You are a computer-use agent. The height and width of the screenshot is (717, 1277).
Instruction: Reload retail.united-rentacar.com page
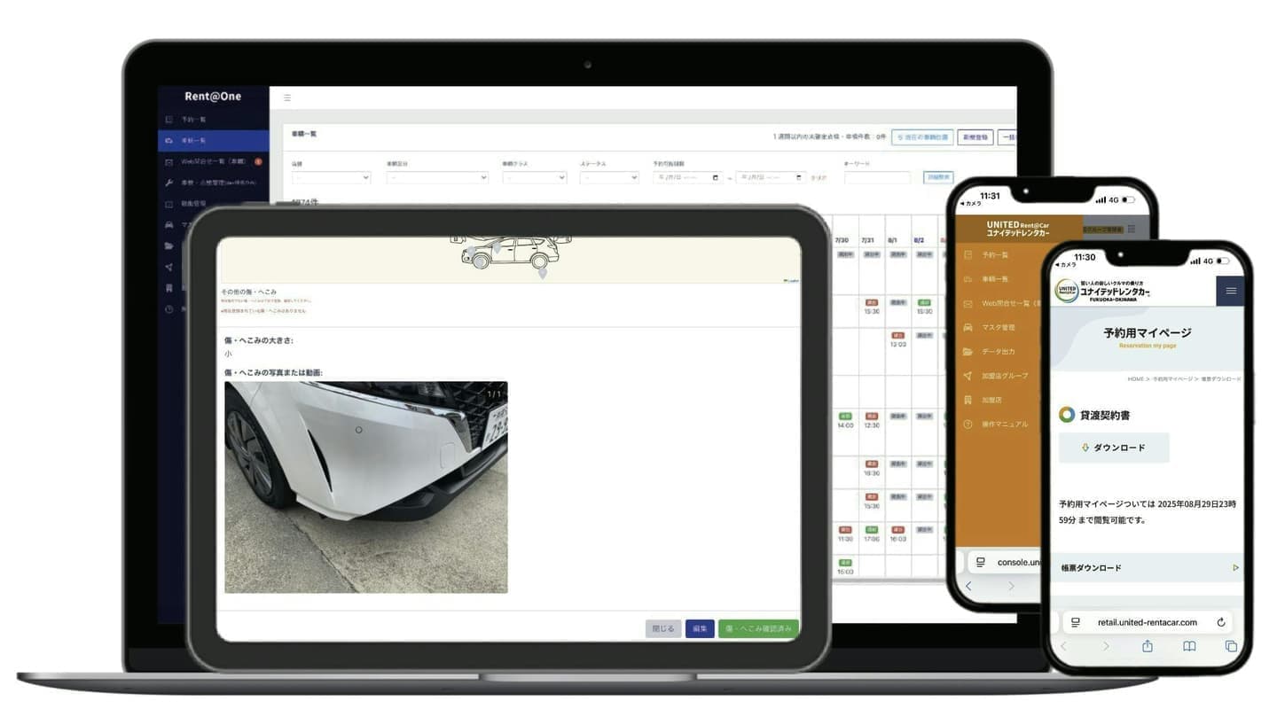1221,622
